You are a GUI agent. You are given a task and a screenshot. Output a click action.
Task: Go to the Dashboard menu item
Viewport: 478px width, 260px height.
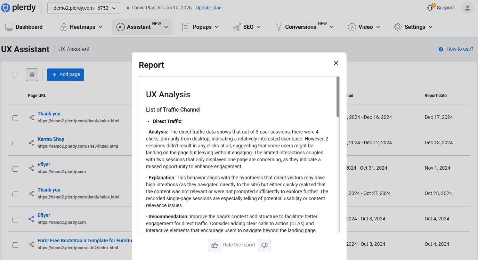coord(24,27)
